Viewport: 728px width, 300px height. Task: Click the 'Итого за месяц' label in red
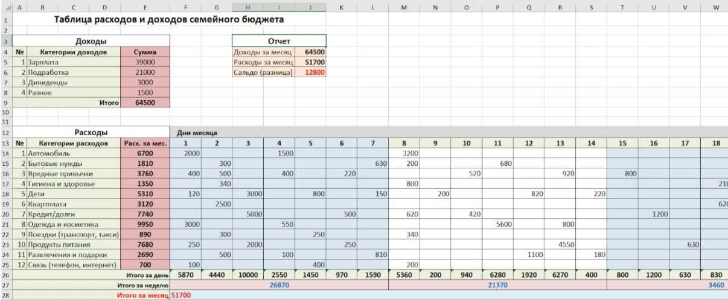pos(144,295)
